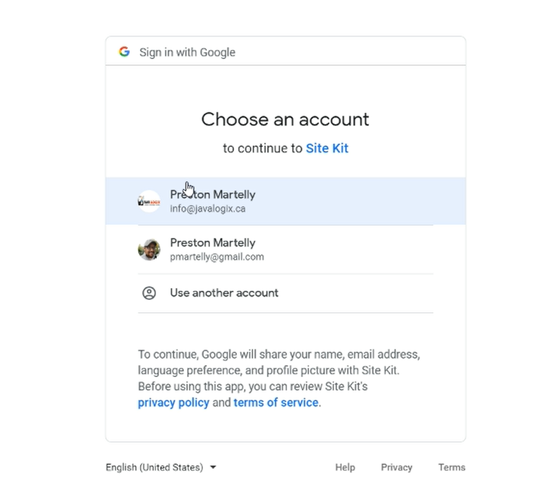Image resolution: width=539 pixels, height=485 pixels.
Task: Click the pmartelly Gmail profile photo
Action: point(149,249)
